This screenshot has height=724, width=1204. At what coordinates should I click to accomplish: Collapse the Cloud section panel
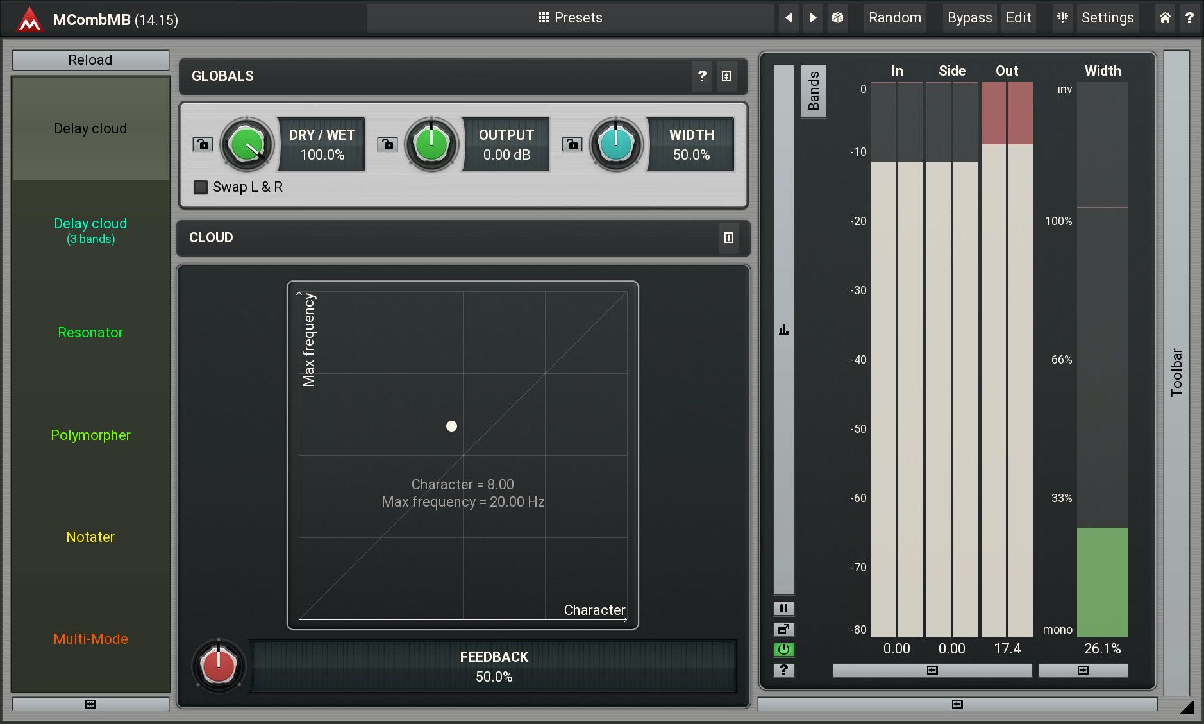(x=728, y=238)
